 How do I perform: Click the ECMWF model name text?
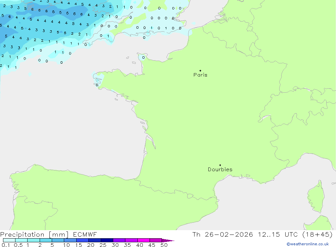[85, 234]
